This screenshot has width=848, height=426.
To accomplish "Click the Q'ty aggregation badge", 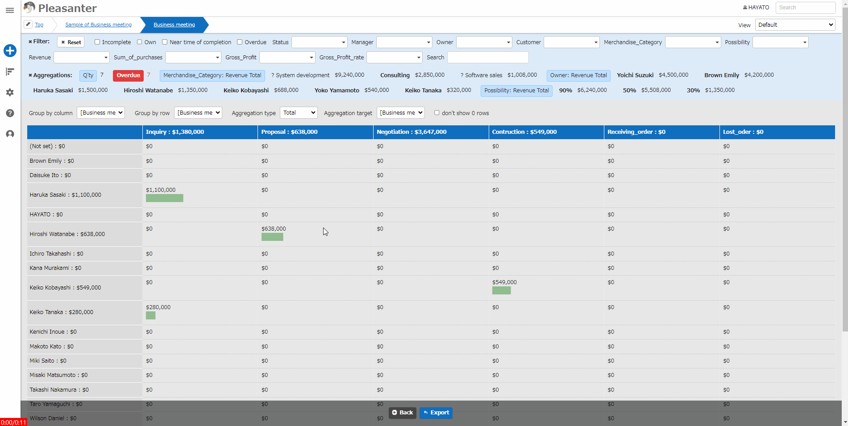I will (88, 75).
